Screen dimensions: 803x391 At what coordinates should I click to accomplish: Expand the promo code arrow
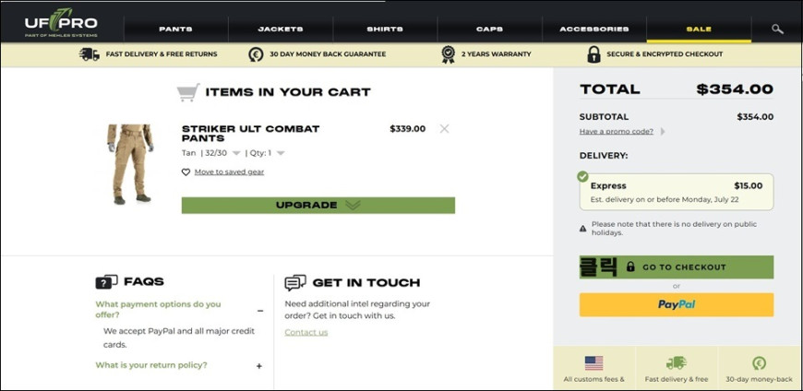[663, 132]
